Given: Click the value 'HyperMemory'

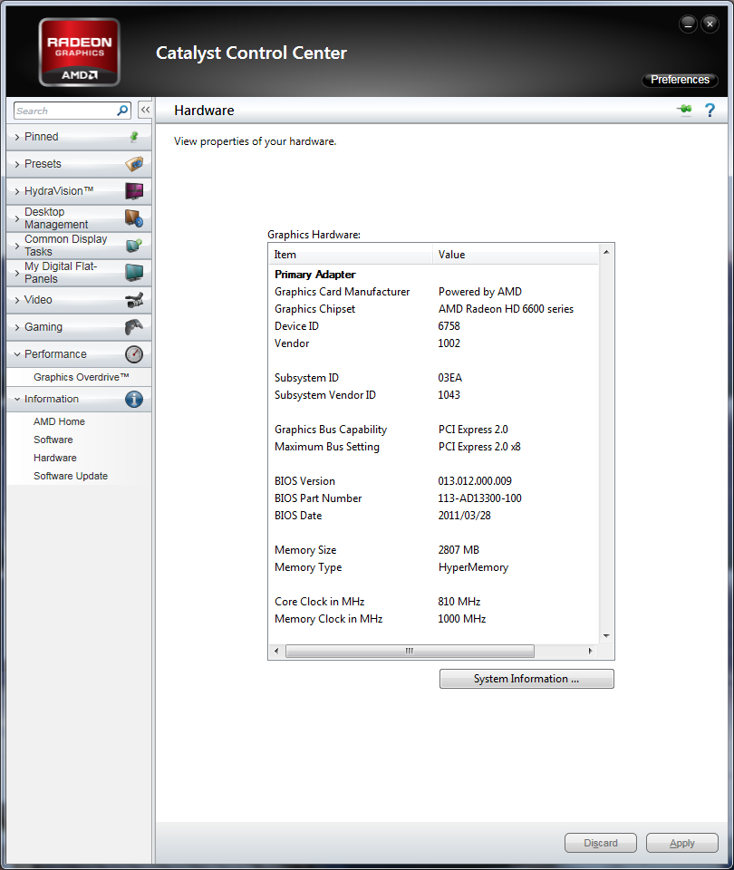Looking at the screenshot, I should click(x=473, y=567).
